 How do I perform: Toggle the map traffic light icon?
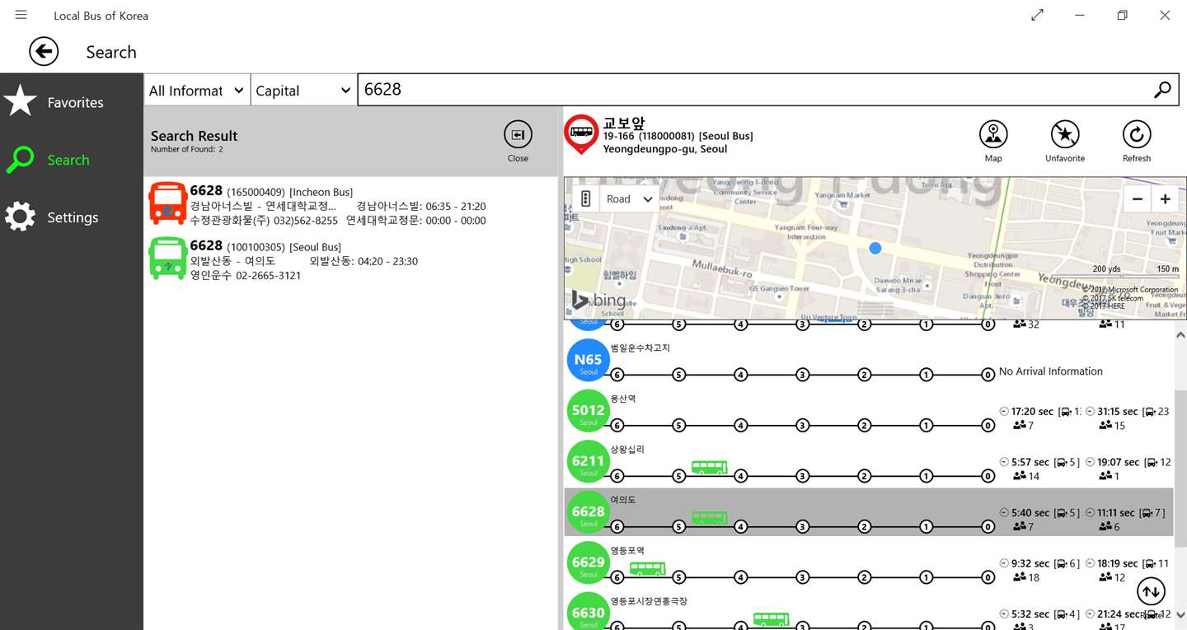point(586,198)
